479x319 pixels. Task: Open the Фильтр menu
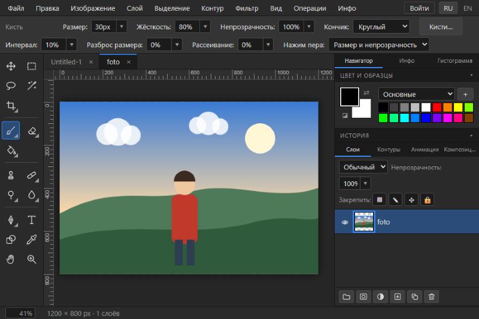coord(247,8)
